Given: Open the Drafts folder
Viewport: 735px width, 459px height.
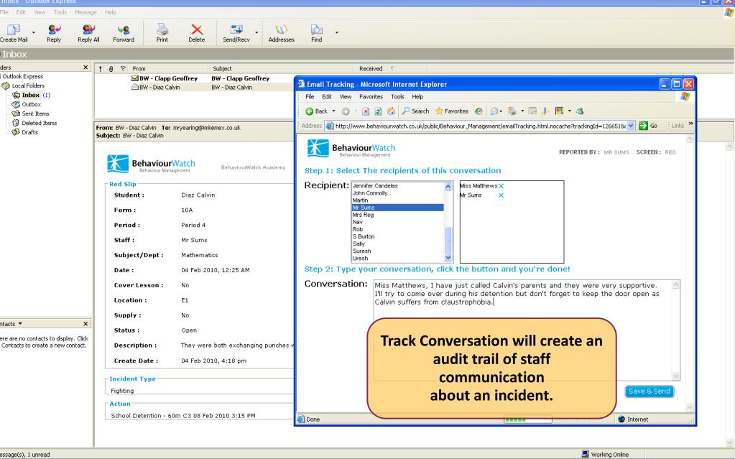Looking at the screenshot, I should (x=25, y=132).
